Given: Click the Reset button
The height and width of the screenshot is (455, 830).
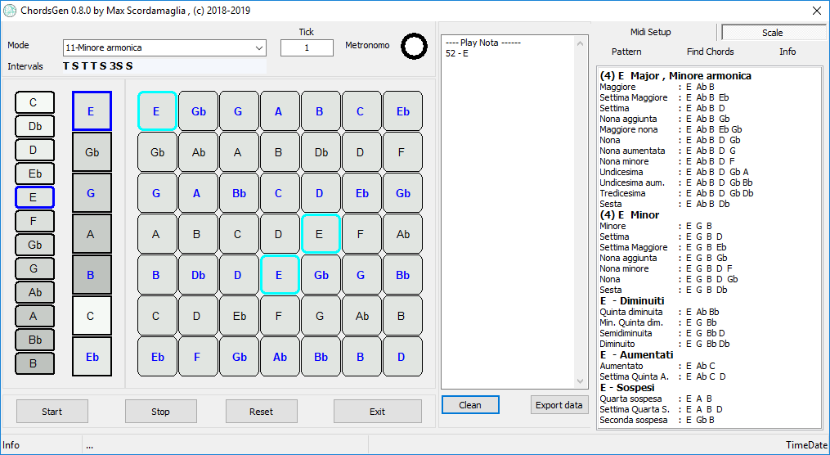Looking at the screenshot, I should [x=262, y=412].
